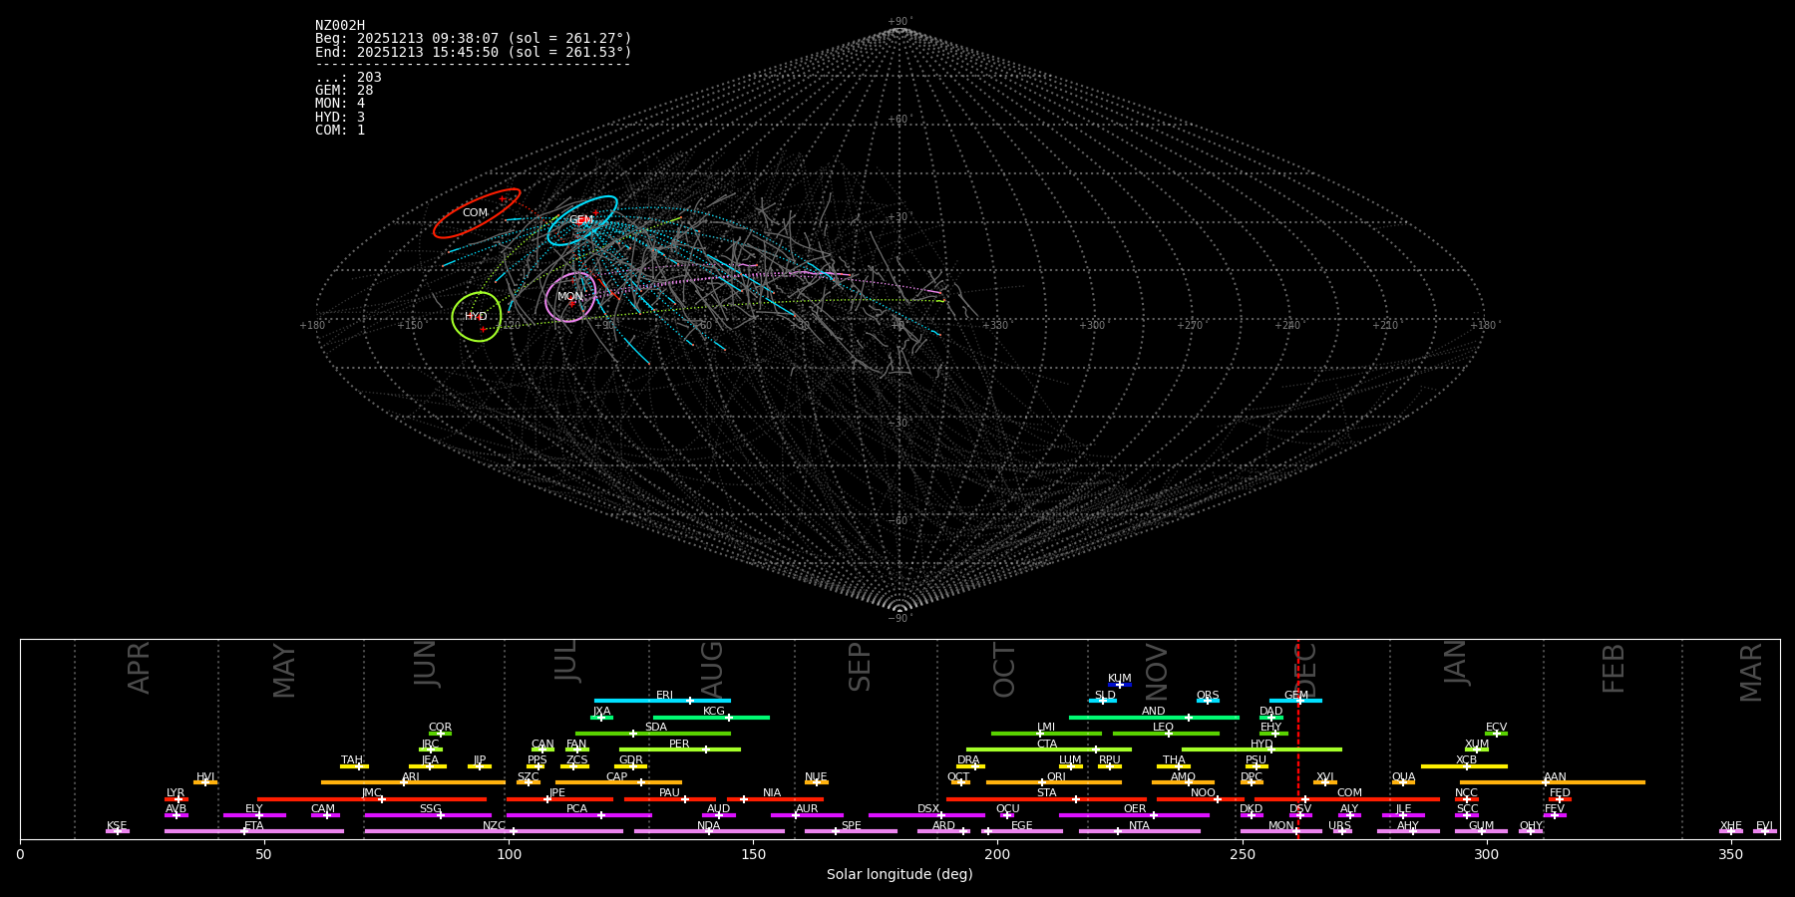
Task: Select the LYR shower marker in timeline
Action: click(x=177, y=799)
